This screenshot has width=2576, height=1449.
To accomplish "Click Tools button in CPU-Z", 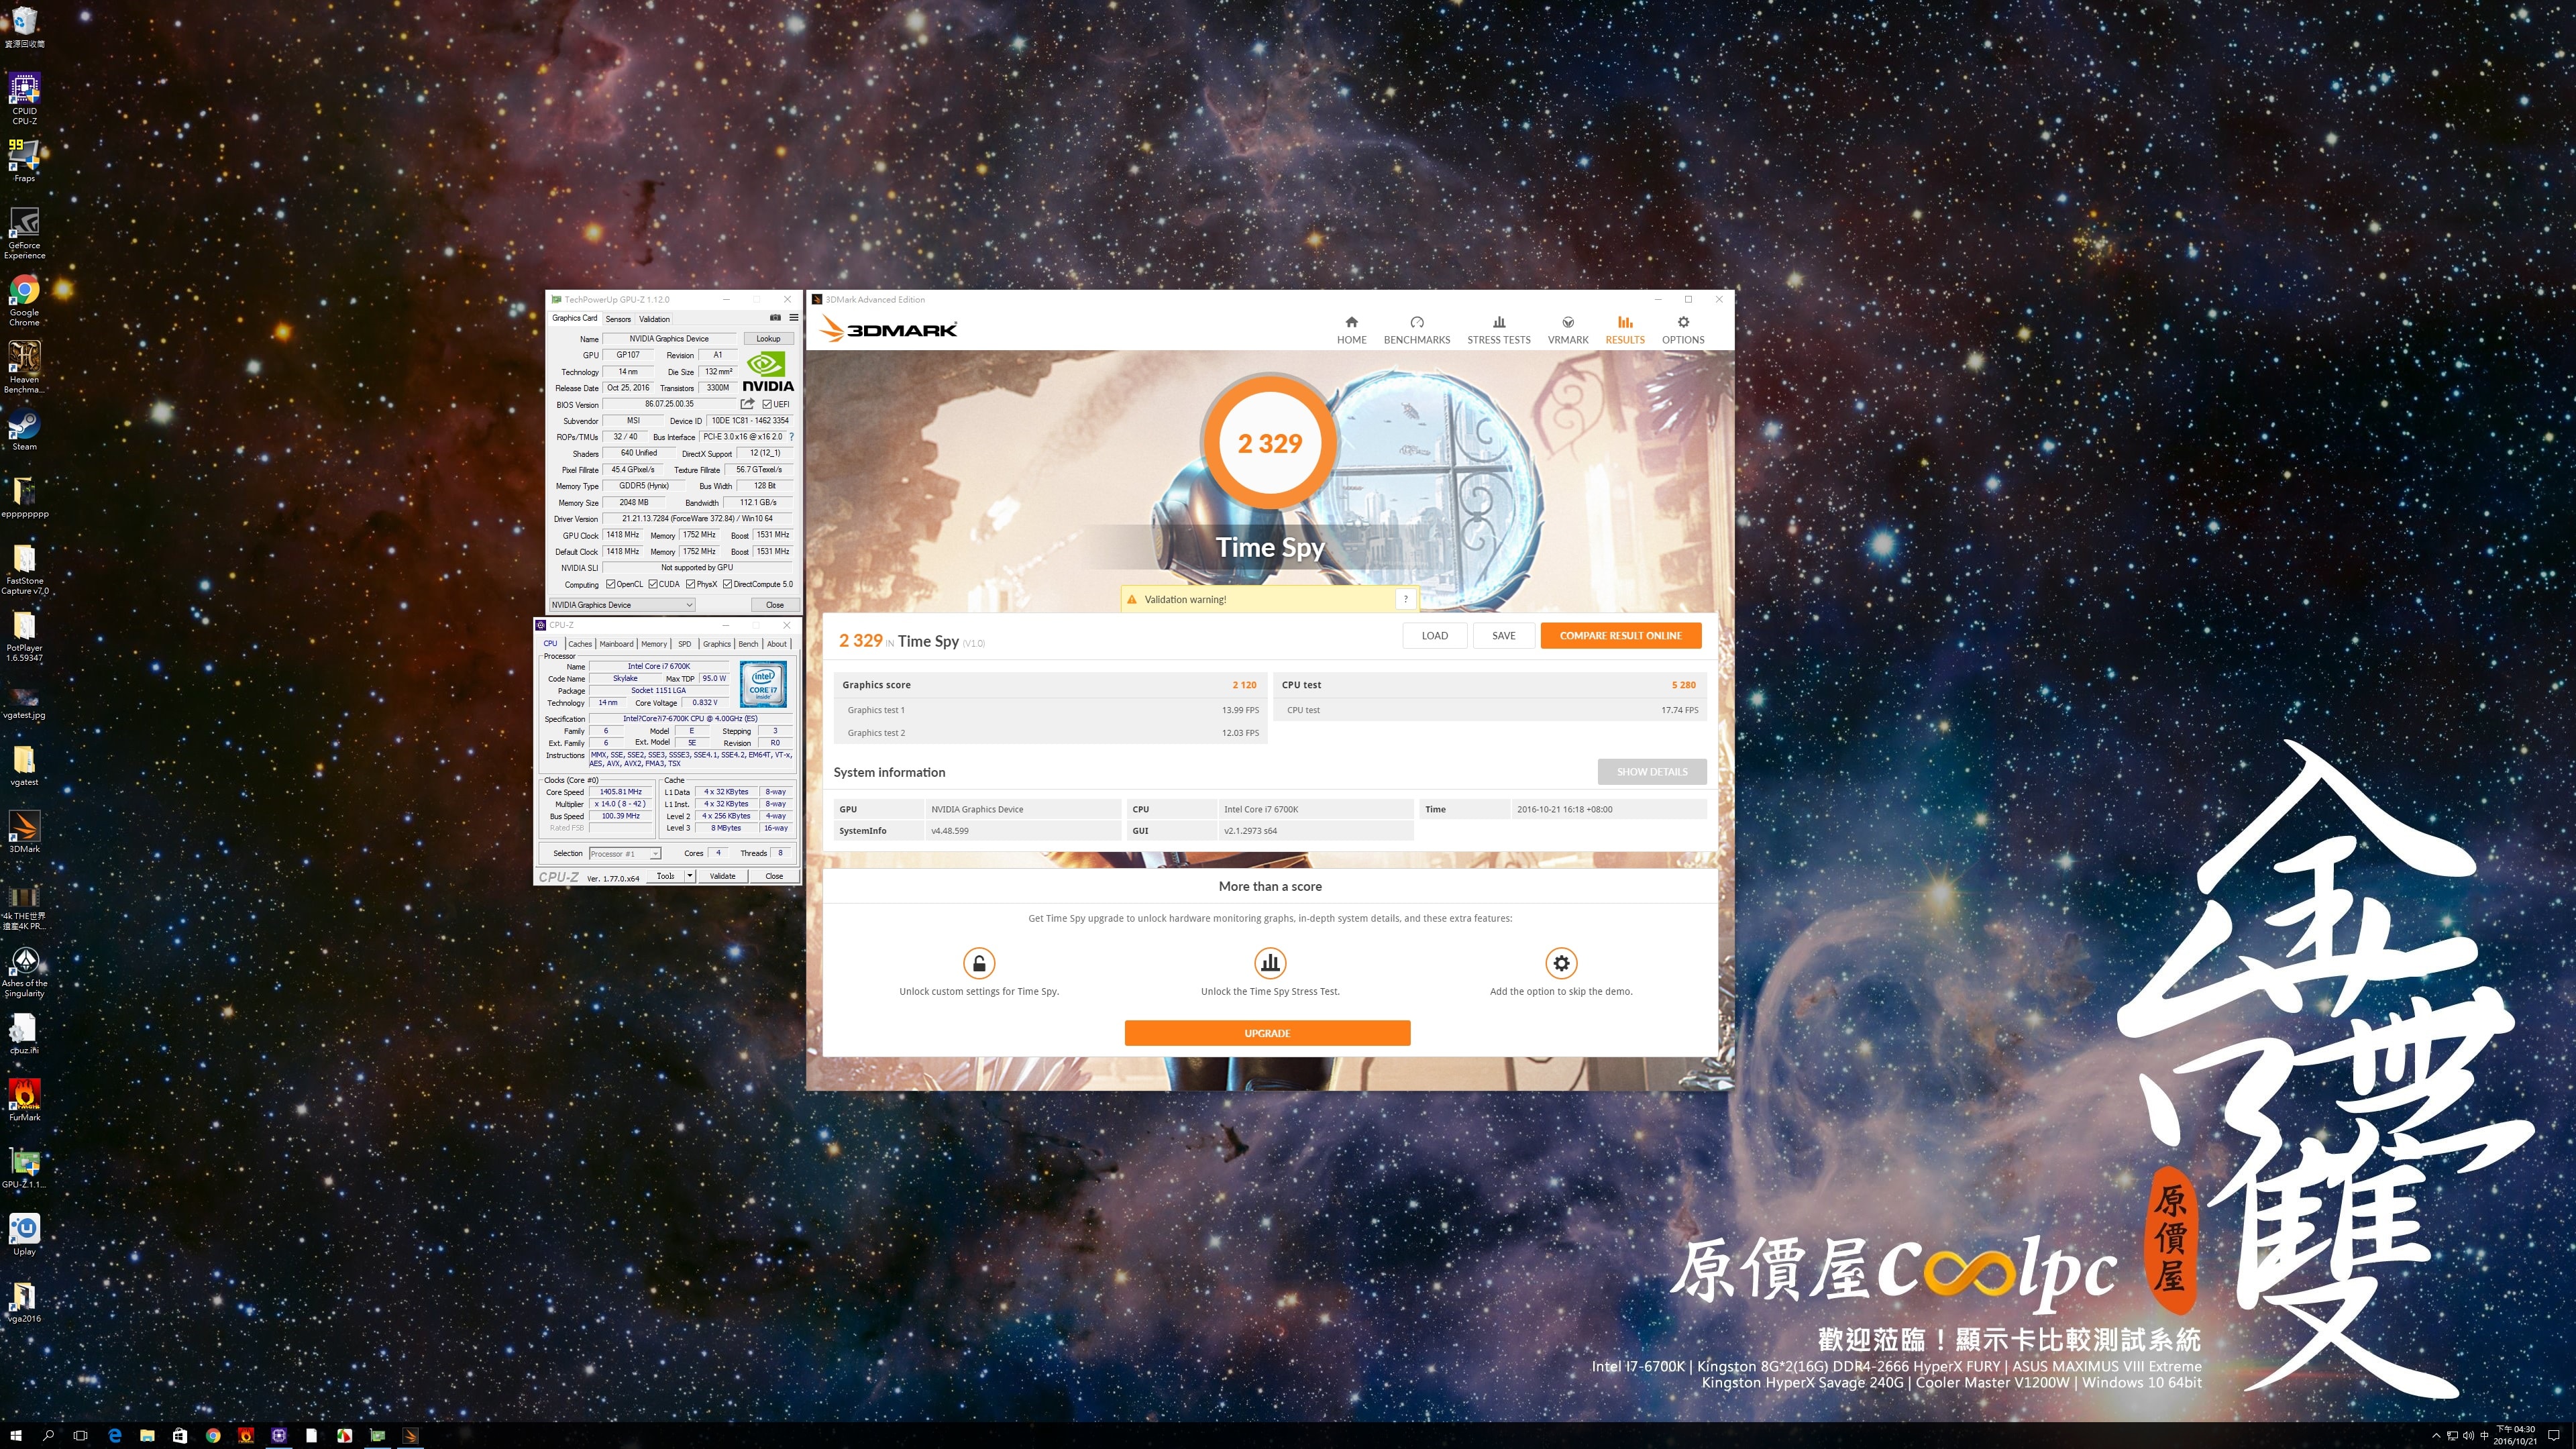I will (x=665, y=876).
